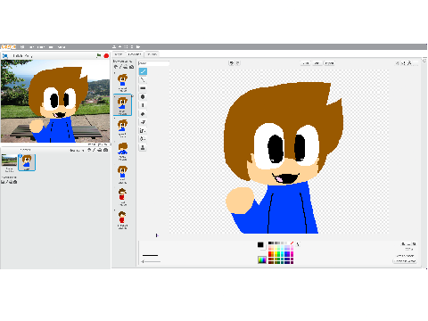This screenshot has width=428, height=321.
Task: Create new sprite from camera
Action: click(x=105, y=150)
